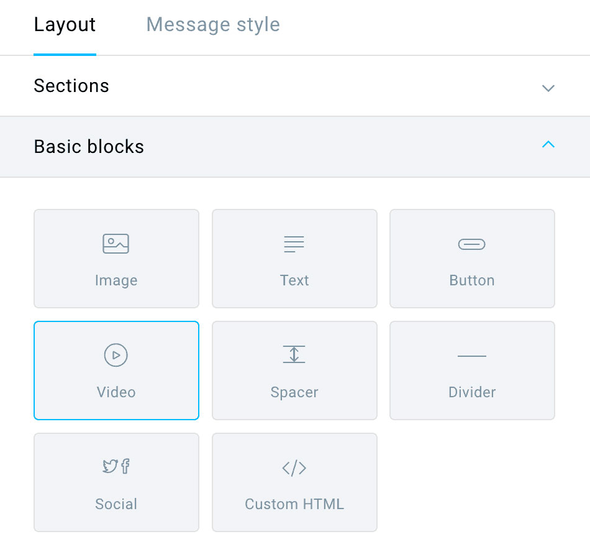590x557 pixels.
Task: Collapse Basic blocks using the blue chevron
Action: (x=548, y=144)
